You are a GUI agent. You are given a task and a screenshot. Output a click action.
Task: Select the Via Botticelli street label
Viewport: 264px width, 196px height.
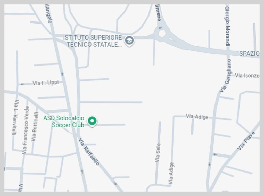pyautogui.click(x=35, y=127)
